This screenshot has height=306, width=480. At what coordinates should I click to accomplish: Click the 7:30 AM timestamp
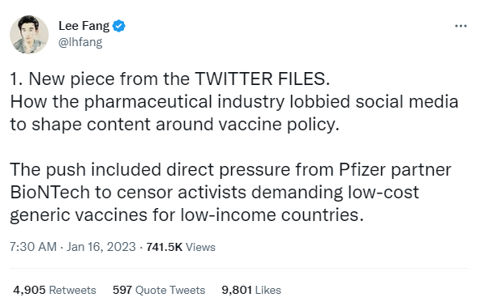33,247
